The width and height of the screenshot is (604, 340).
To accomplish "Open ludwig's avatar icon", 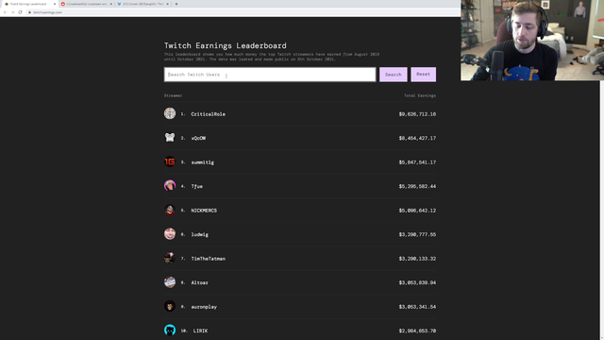I will click(x=170, y=234).
